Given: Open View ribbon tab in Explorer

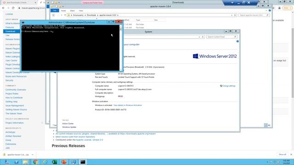Looking at the screenshot, I should [81, 11].
